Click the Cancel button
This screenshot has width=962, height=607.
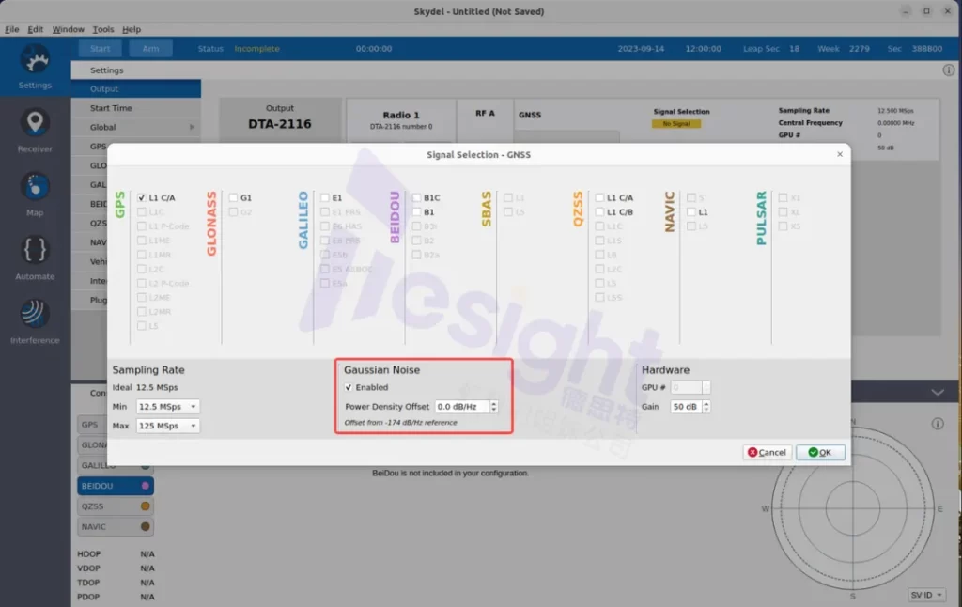(x=767, y=452)
